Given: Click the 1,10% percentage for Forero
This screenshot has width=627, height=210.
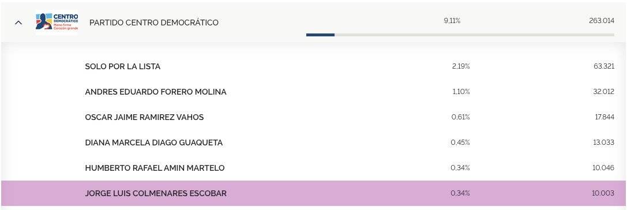Looking at the screenshot, I should tap(461, 92).
